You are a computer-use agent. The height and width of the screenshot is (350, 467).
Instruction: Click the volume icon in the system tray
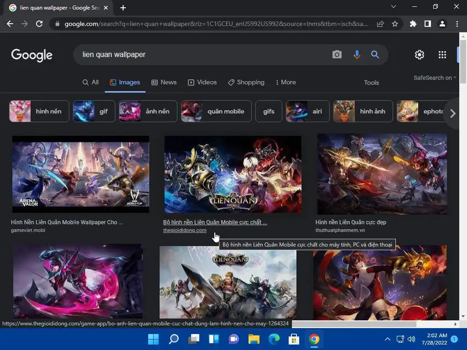point(411,339)
